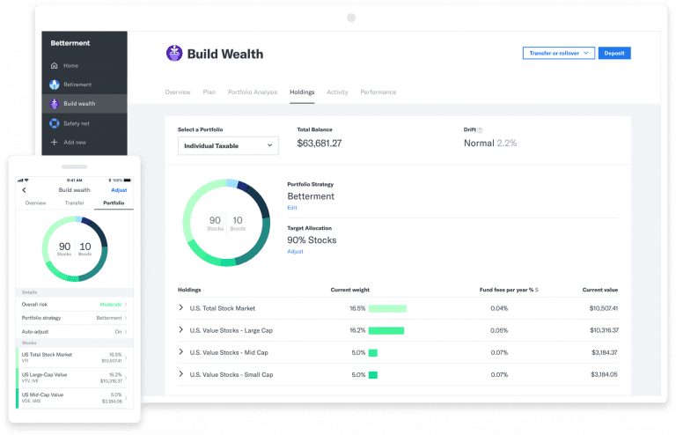The image size is (676, 435).
Task: Click the Betterment logo text in sidebar
Action: coord(70,43)
